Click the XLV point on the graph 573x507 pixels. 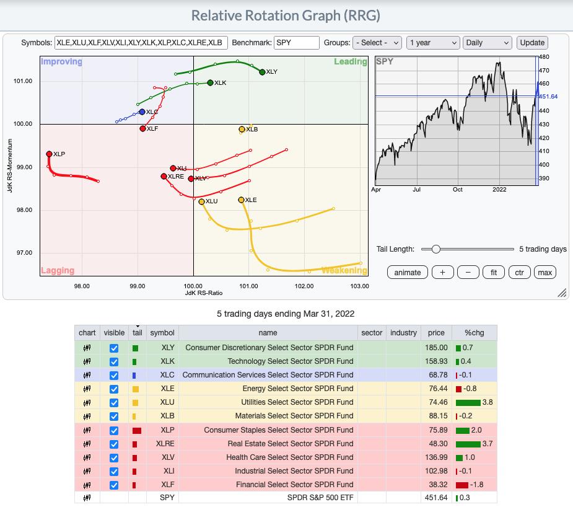click(191, 179)
